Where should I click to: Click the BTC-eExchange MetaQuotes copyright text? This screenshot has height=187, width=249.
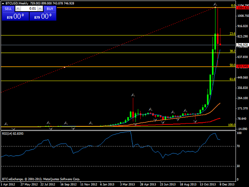click(41, 179)
